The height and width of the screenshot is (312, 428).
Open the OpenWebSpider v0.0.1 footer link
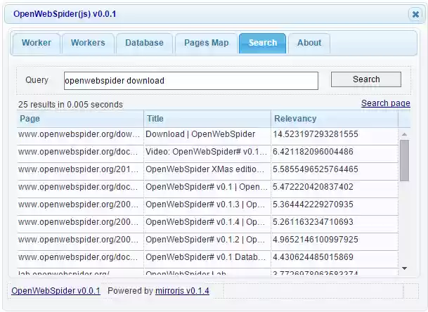tap(56, 291)
